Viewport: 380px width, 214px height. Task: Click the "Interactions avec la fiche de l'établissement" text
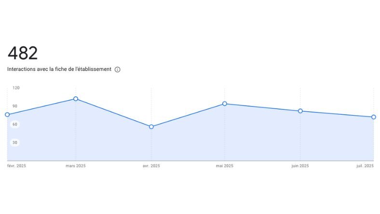pos(59,69)
